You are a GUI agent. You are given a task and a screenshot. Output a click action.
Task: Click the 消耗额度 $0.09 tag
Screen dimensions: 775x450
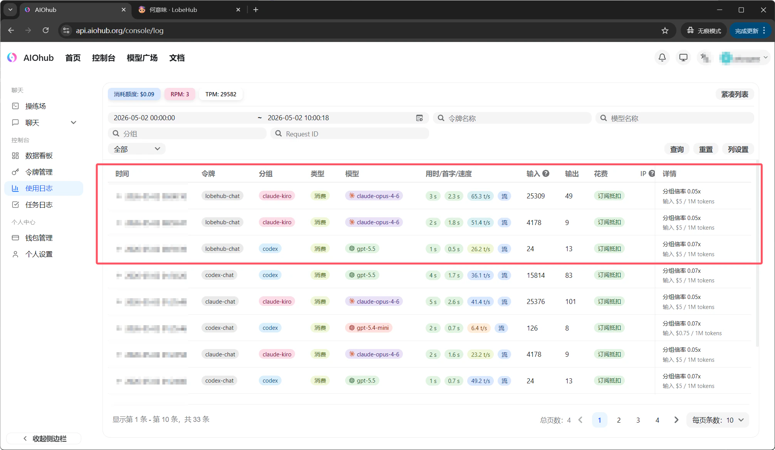point(134,94)
